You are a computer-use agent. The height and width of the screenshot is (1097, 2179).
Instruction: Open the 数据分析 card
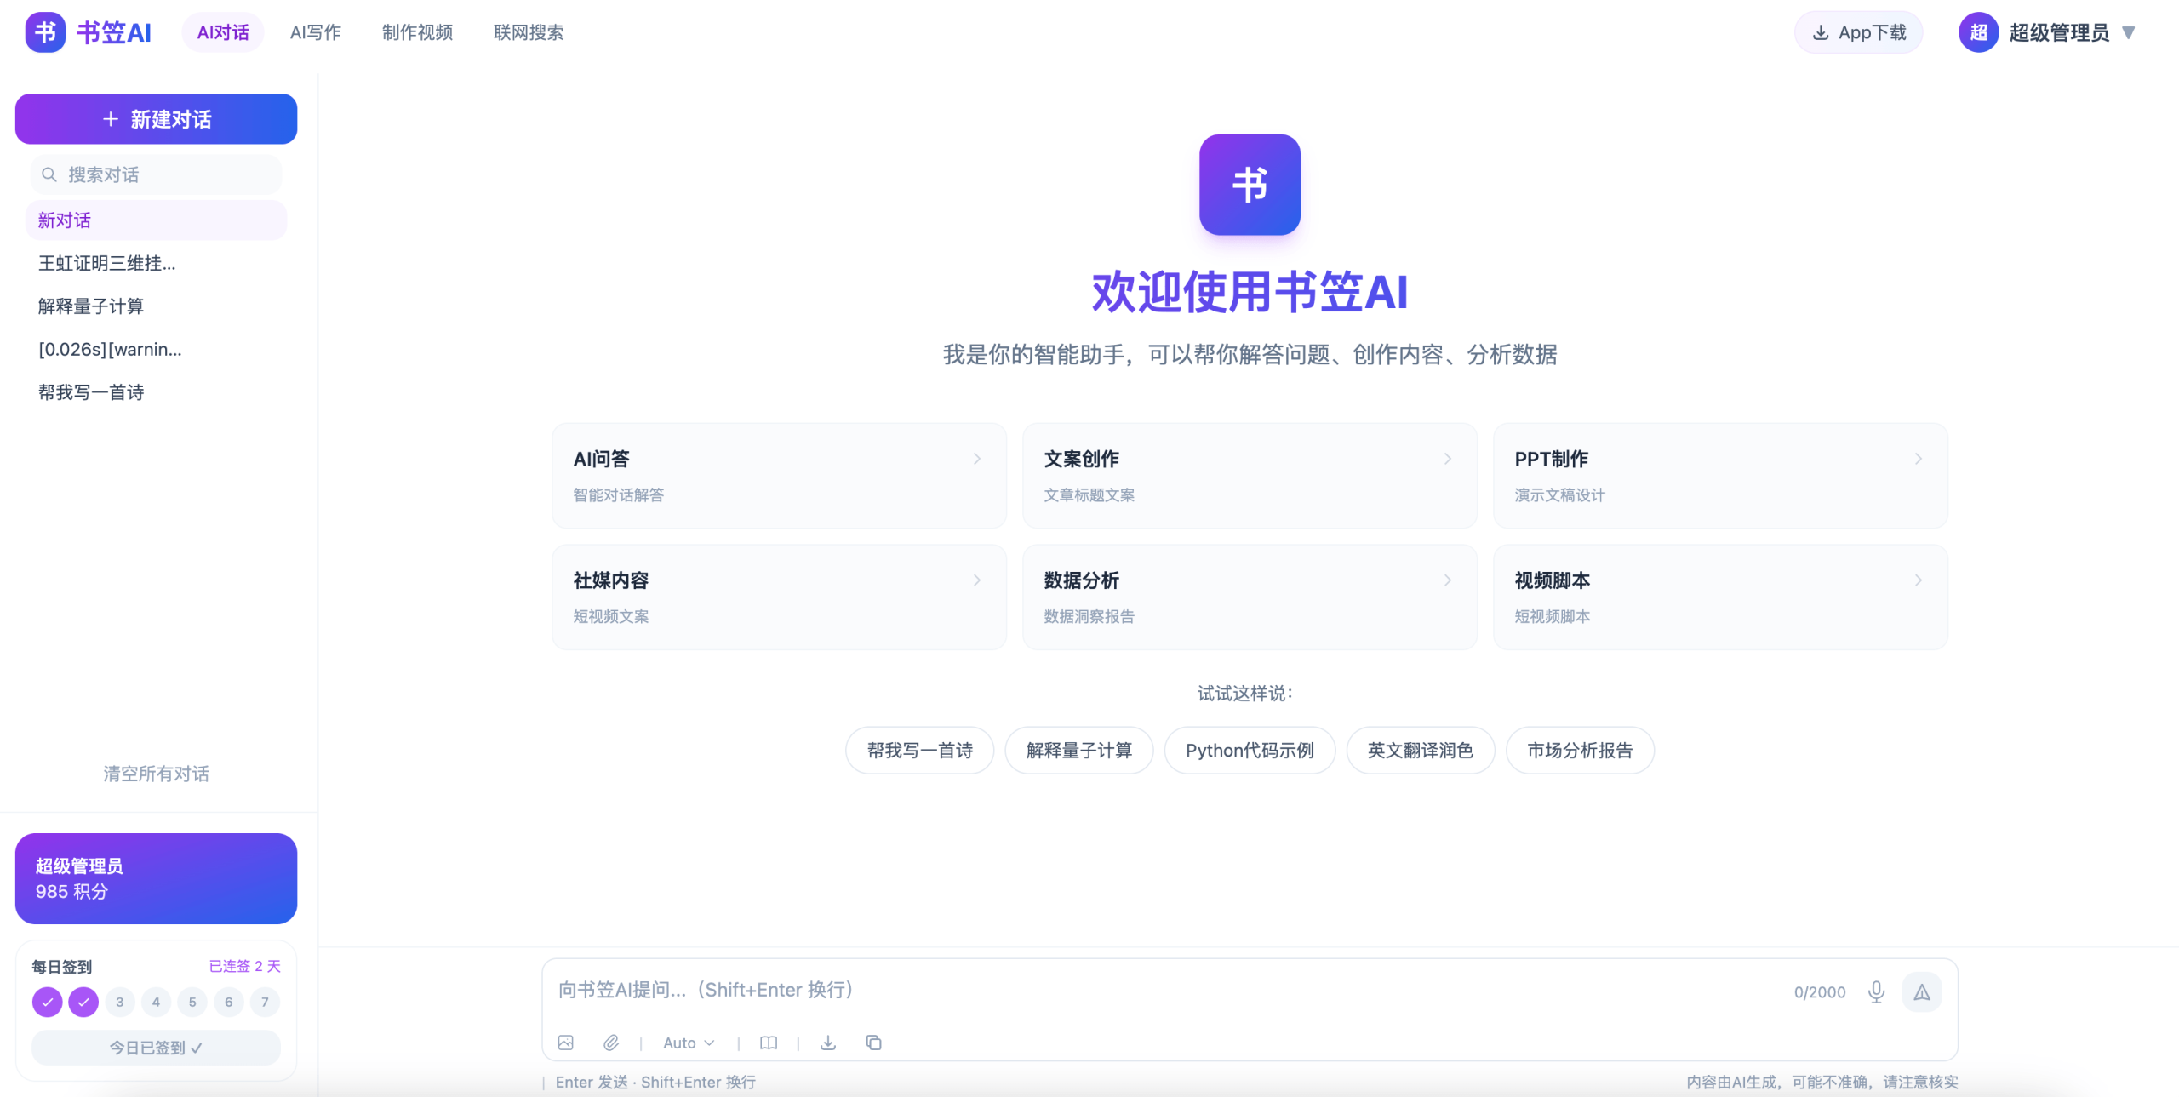[x=1250, y=597]
